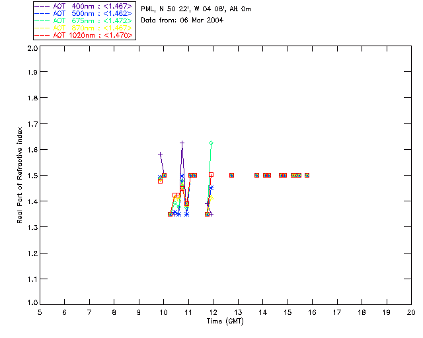The width and height of the screenshot is (423, 338).
Task: Click the 1.8 tick label on y-axis
Action: (x=32, y=98)
